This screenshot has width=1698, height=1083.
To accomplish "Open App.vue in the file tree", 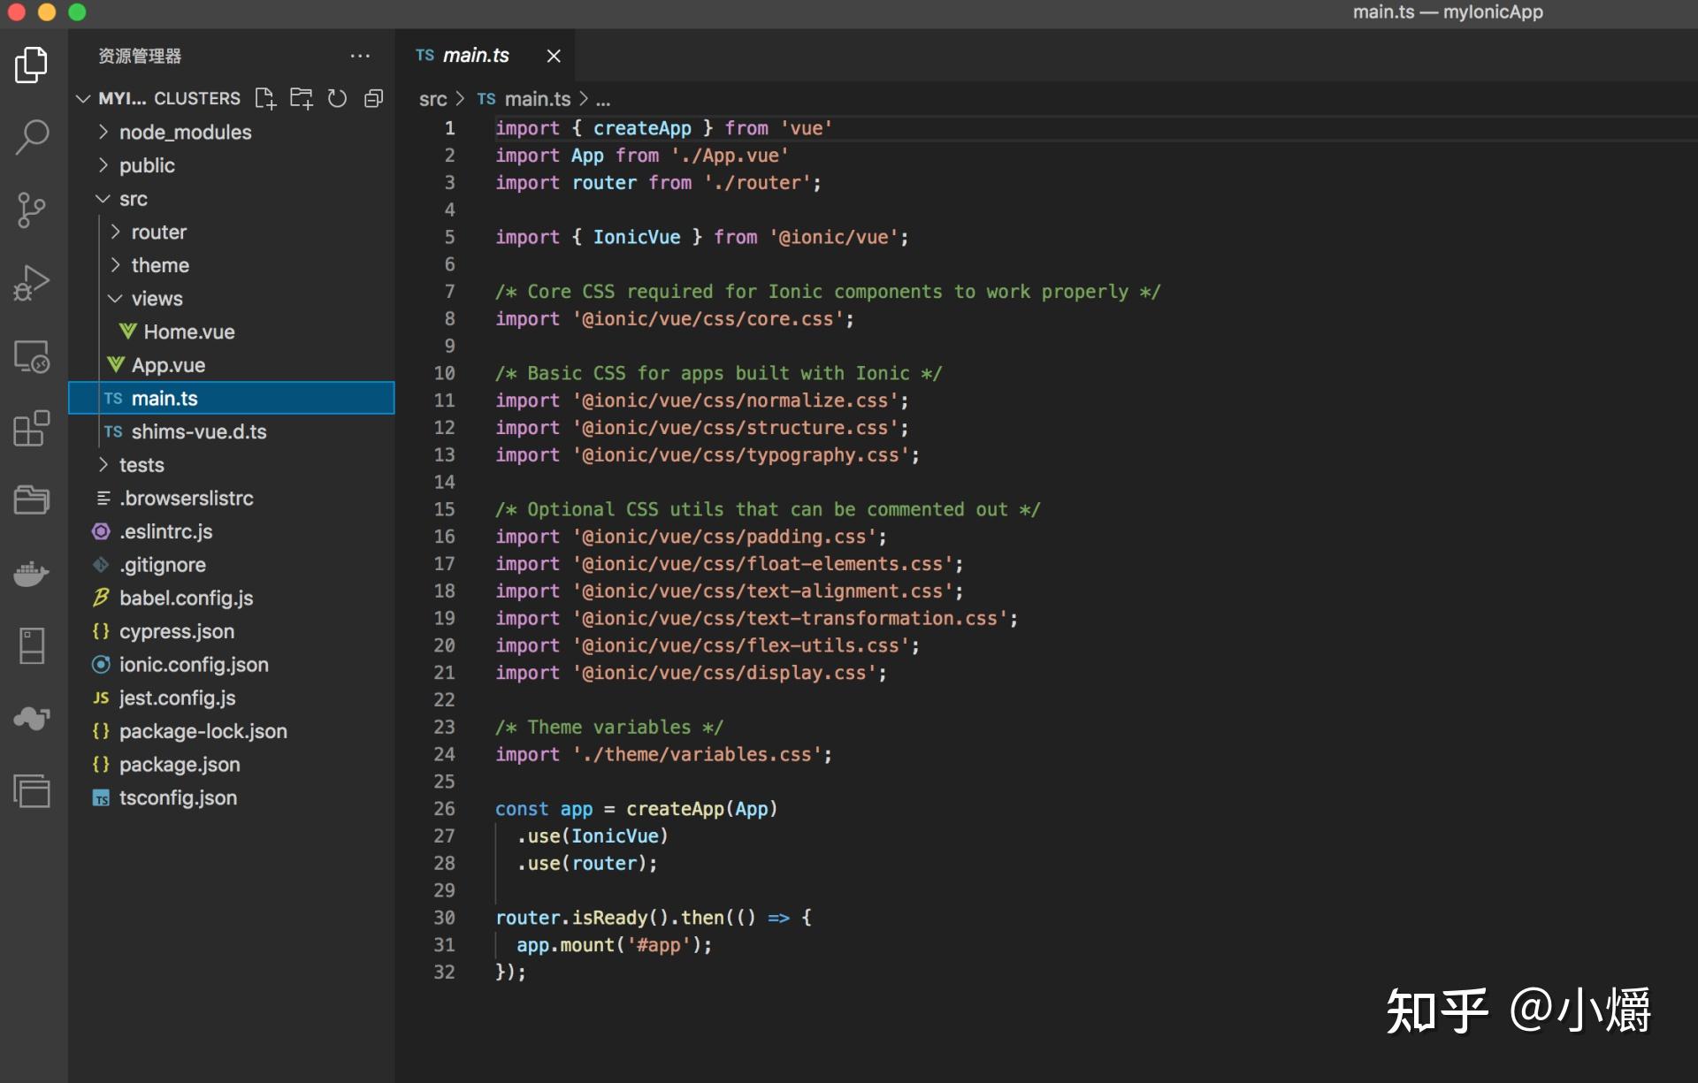I will point(233,365).
